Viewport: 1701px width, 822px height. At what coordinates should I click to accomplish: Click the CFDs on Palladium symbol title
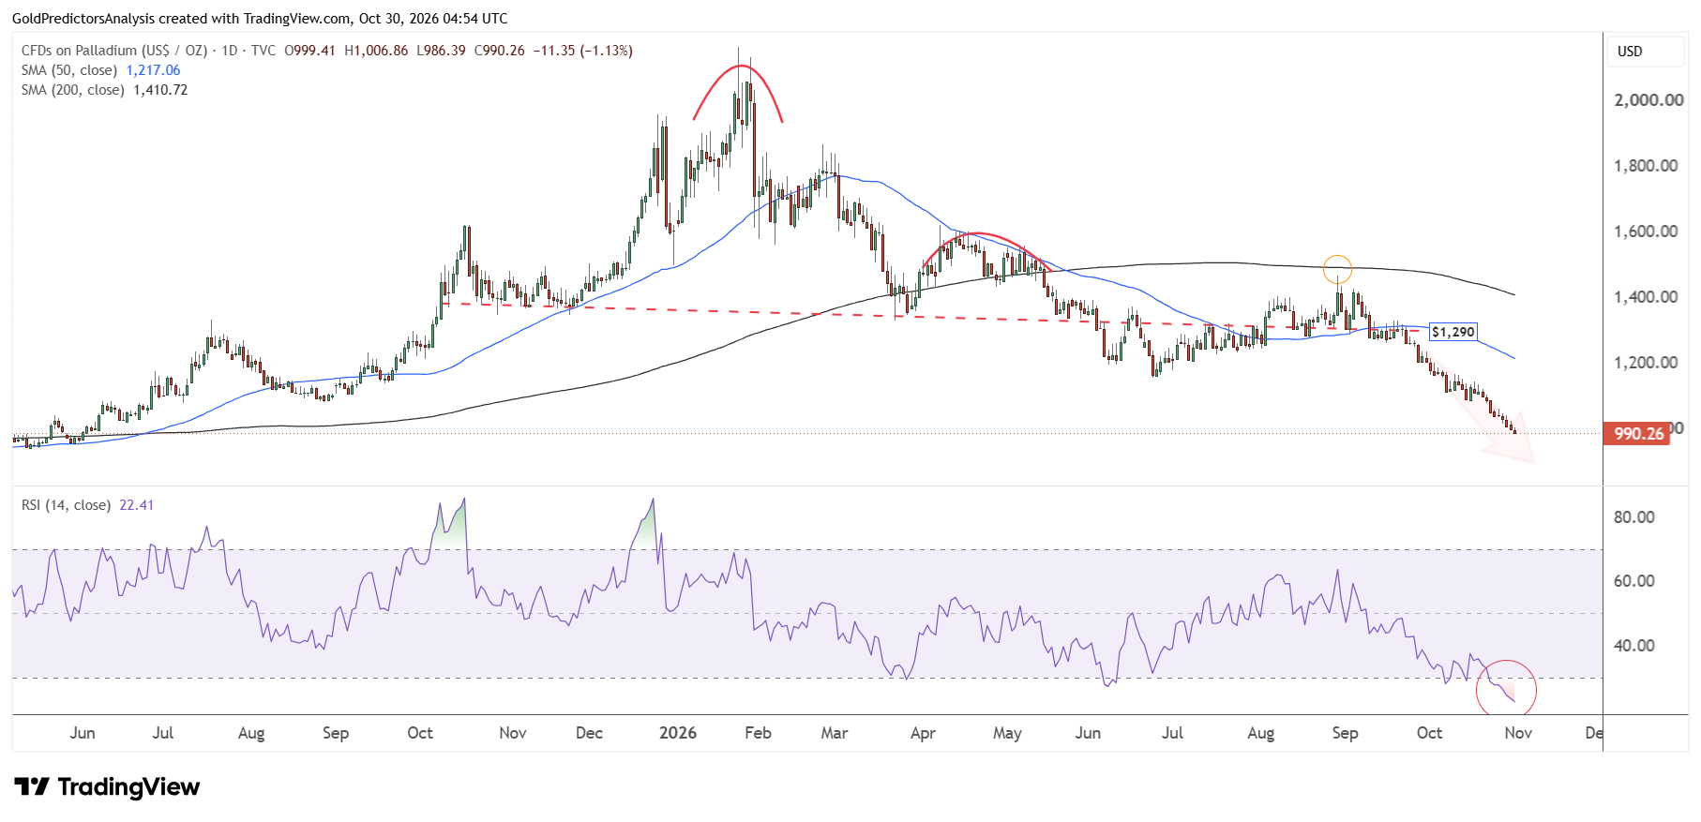pos(114,51)
